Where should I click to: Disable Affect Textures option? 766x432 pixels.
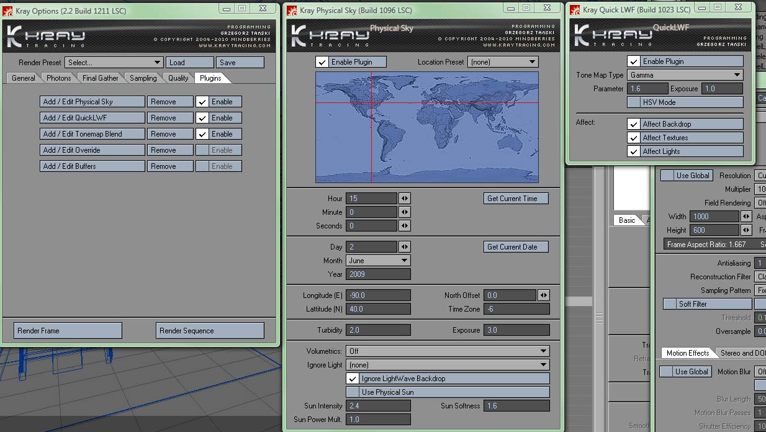[634, 138]
